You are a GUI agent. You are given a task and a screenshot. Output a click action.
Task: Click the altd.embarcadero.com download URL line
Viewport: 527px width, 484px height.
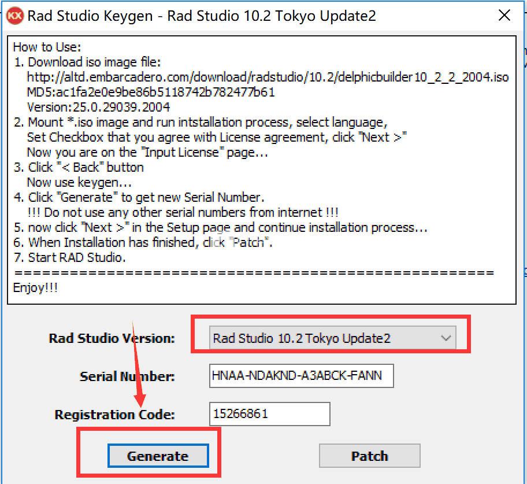(x=268, y=77)
